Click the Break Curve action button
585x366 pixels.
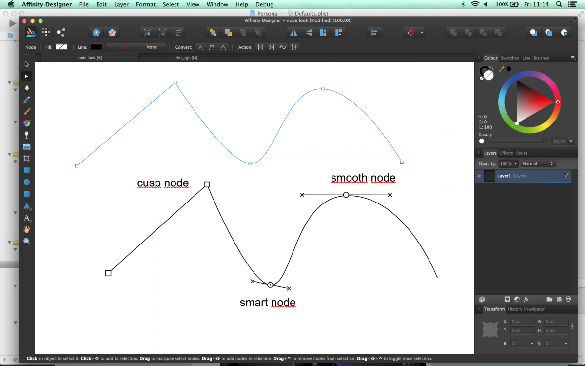click(x=260, y=47)
